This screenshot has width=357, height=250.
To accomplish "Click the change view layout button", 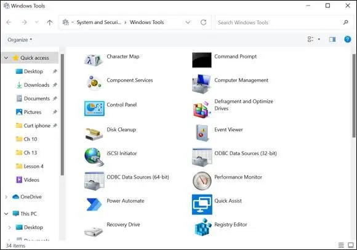I will point(311,39).
